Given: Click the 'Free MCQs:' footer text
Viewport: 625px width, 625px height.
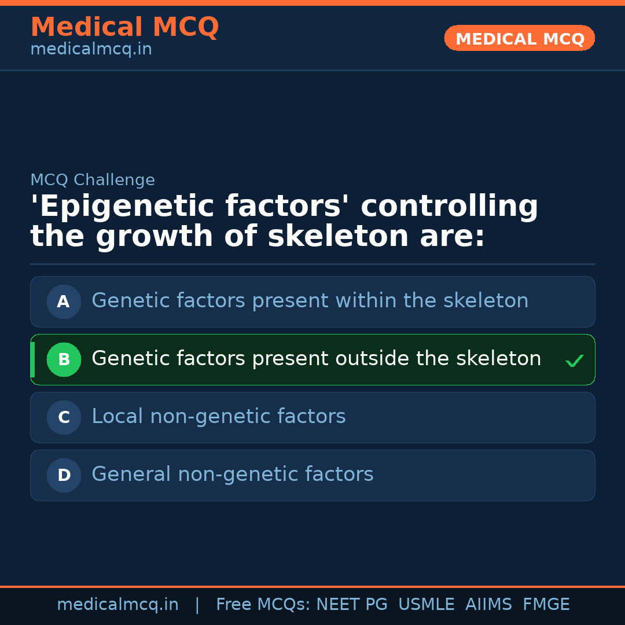Looking at the screenshot, I should pos(263,605).
